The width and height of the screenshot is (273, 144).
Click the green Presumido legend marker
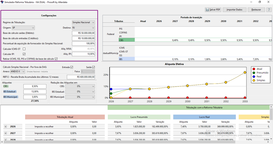pyautogui.click(x=254, y=73)
